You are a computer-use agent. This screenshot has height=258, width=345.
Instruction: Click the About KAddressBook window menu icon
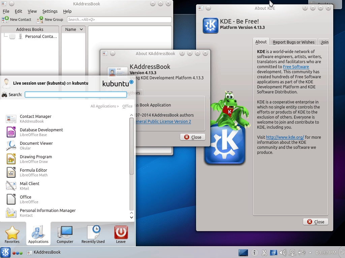point(105,53)
